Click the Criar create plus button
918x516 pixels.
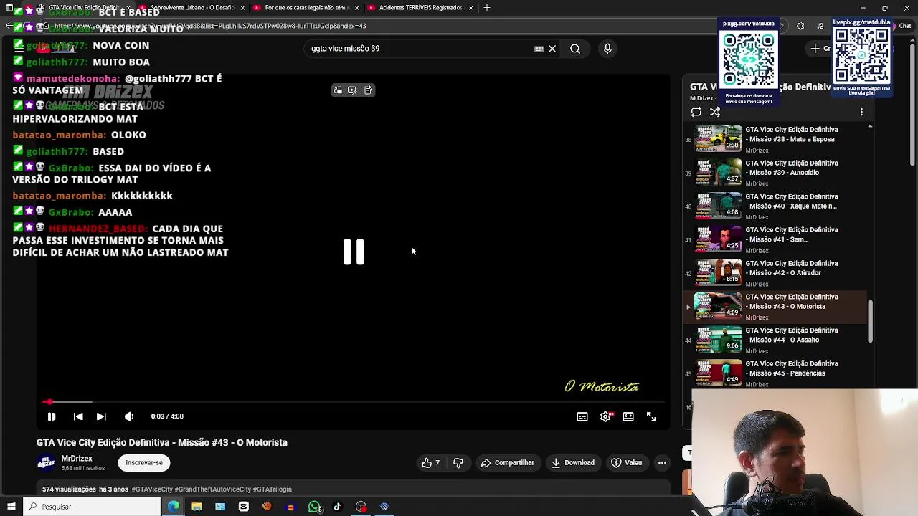pyautogui.click(x=819, y=49)
